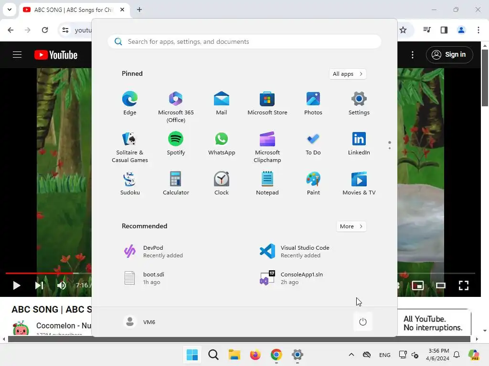
Task: Open the Calculator app
Action: [176, 183]
